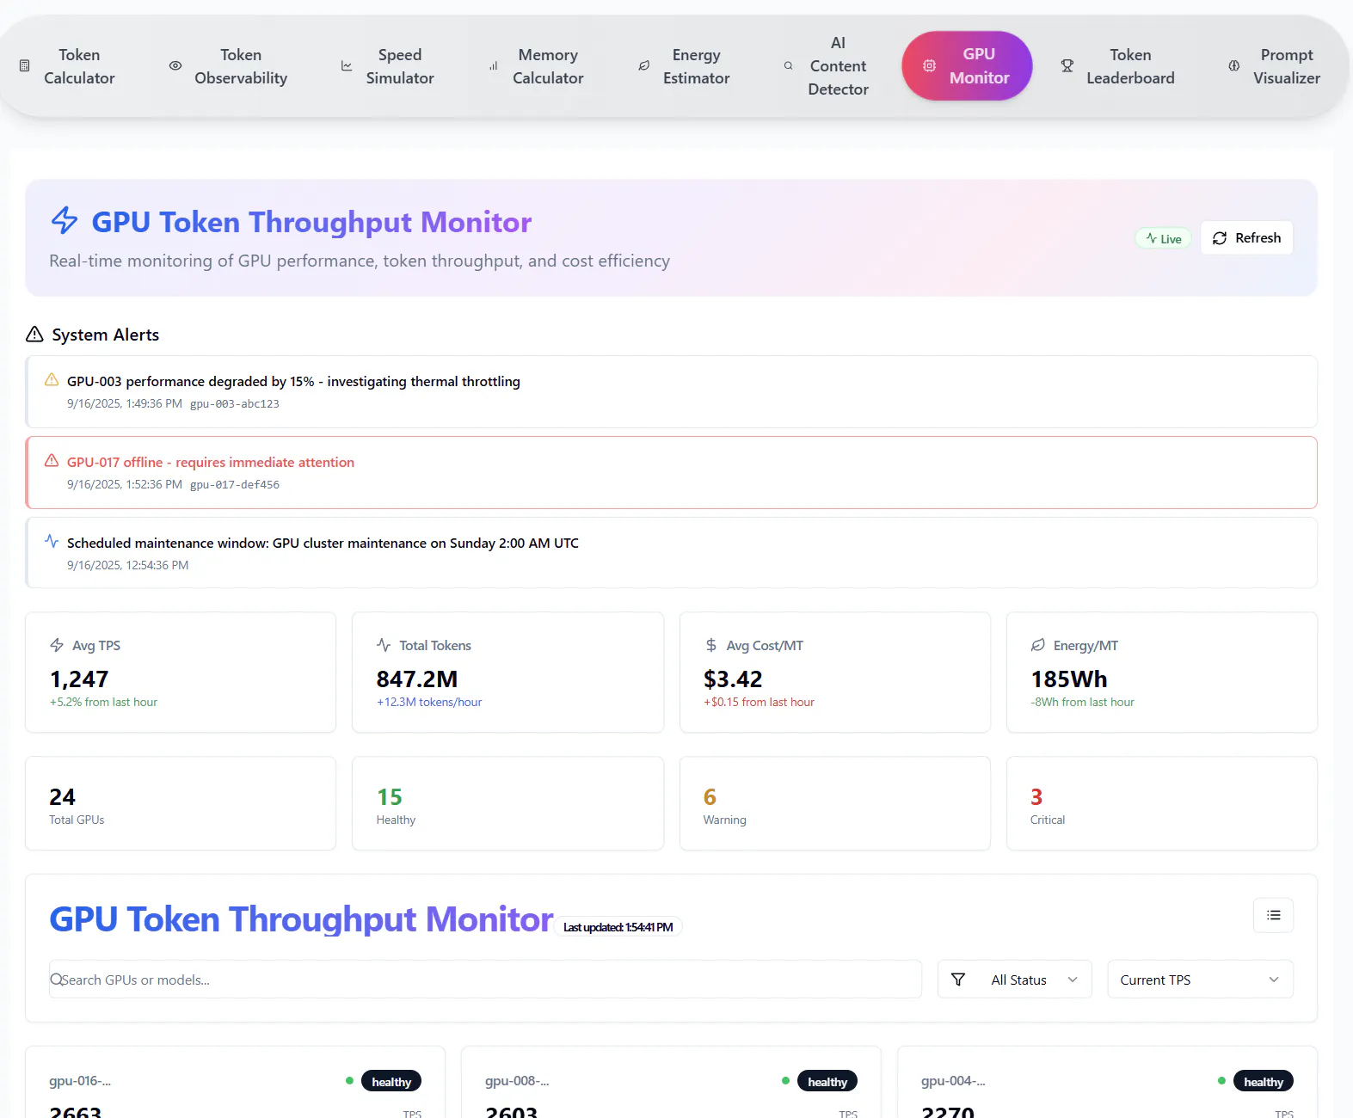The height and width of the screenshot is (1118, 1353).
Task: Click the Energy/MT leaf icon
Action: [1038, 645]
